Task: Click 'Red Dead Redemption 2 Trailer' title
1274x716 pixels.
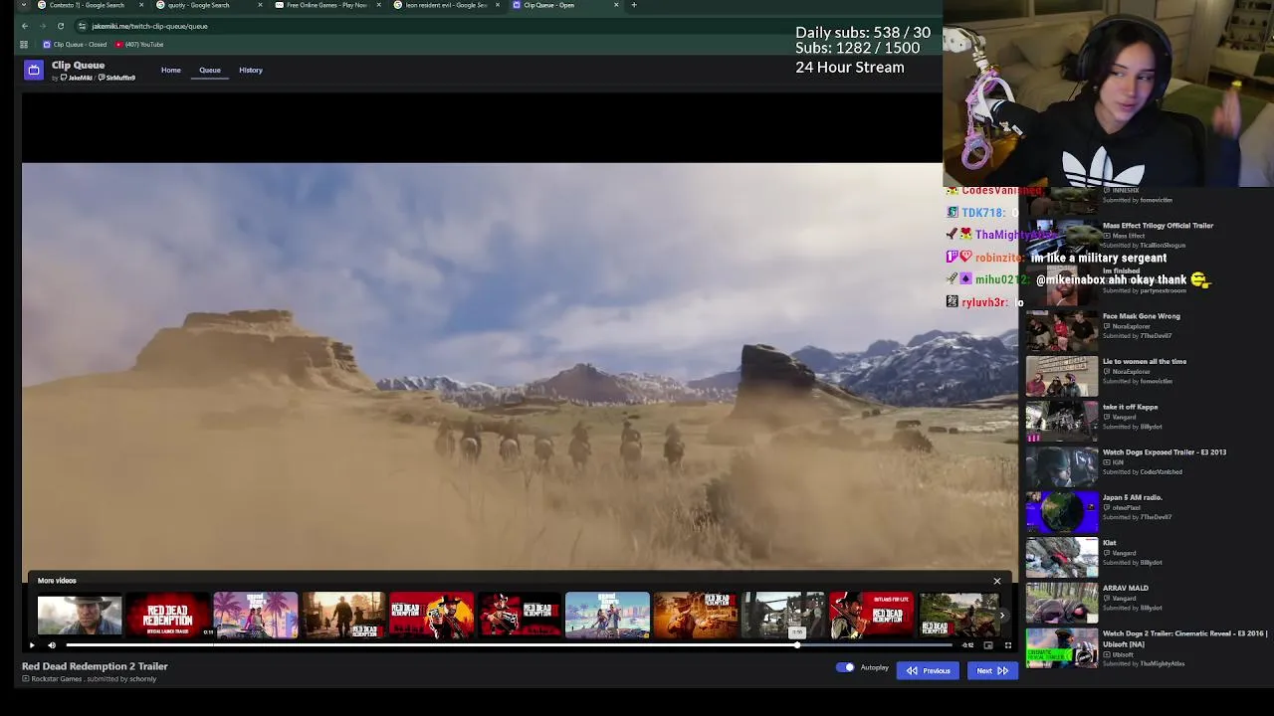Action: tap(95, 666)
